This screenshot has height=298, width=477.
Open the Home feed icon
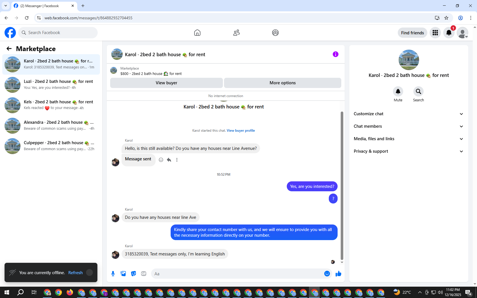point(197,33)
